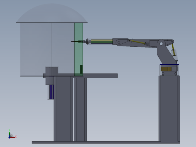Select the wide support column under the table
Viewport: 196px width, 147px height.
[x=63, y=109]
